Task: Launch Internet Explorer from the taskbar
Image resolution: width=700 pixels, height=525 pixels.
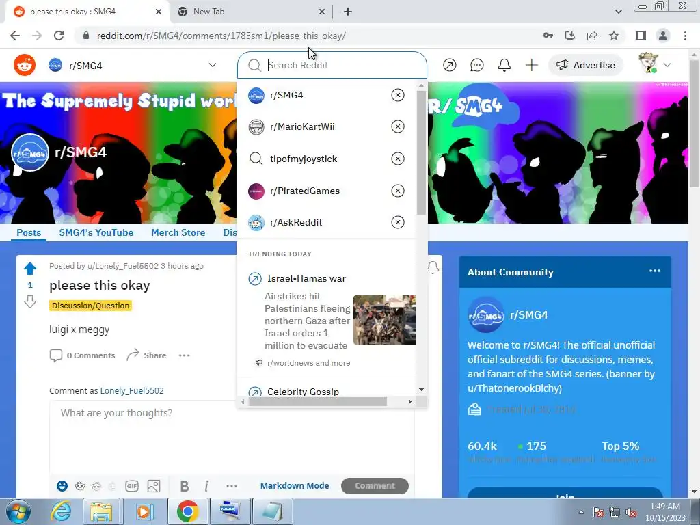Action: [x=61, y=511]
